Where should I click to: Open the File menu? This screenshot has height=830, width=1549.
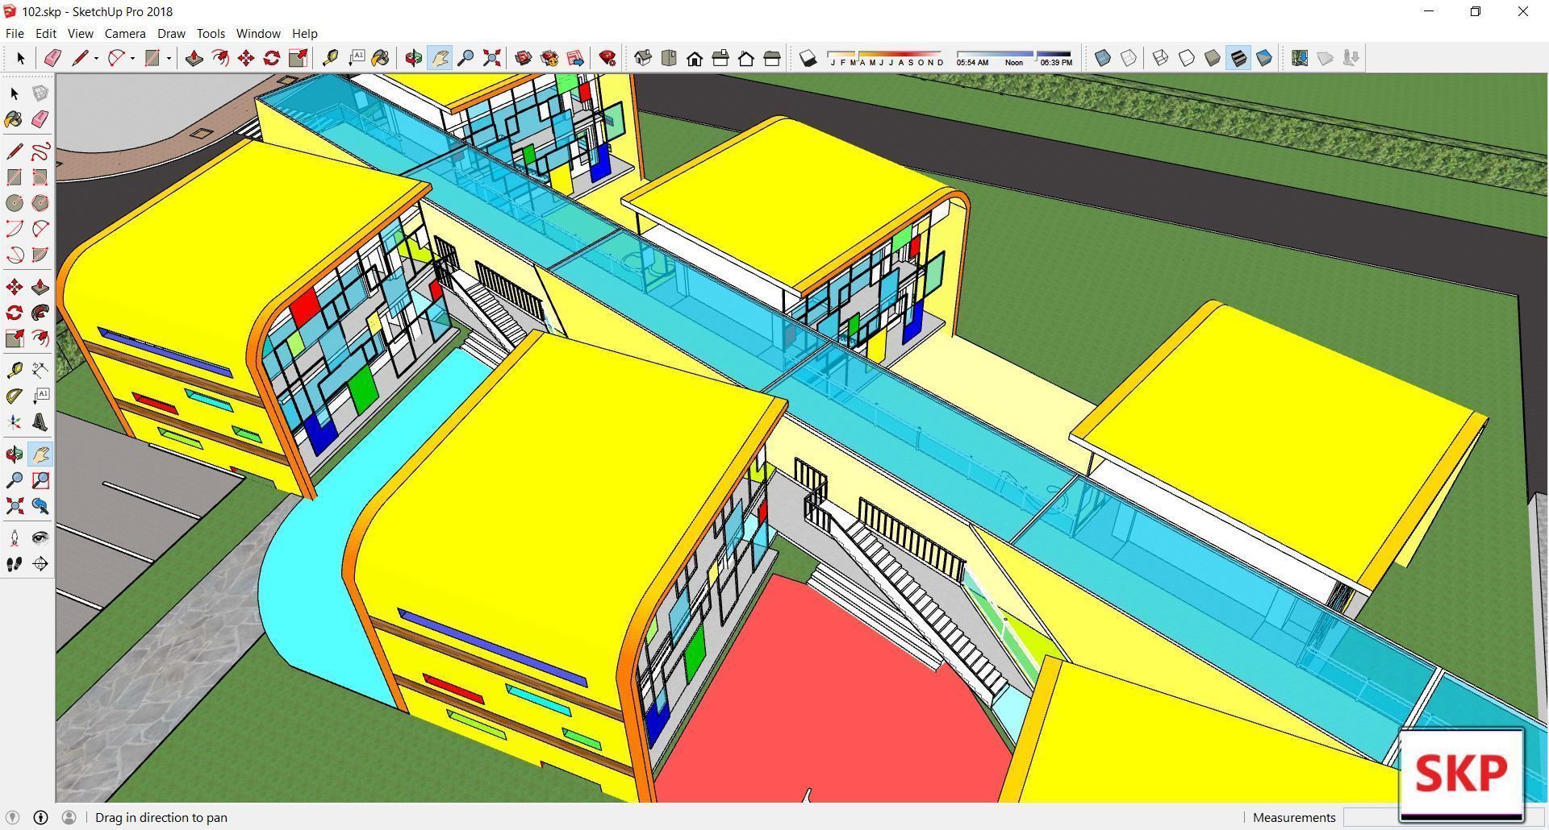[x=15, y=34]
